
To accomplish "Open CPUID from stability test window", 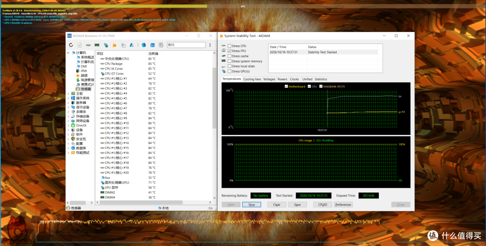I will [323, 205].
